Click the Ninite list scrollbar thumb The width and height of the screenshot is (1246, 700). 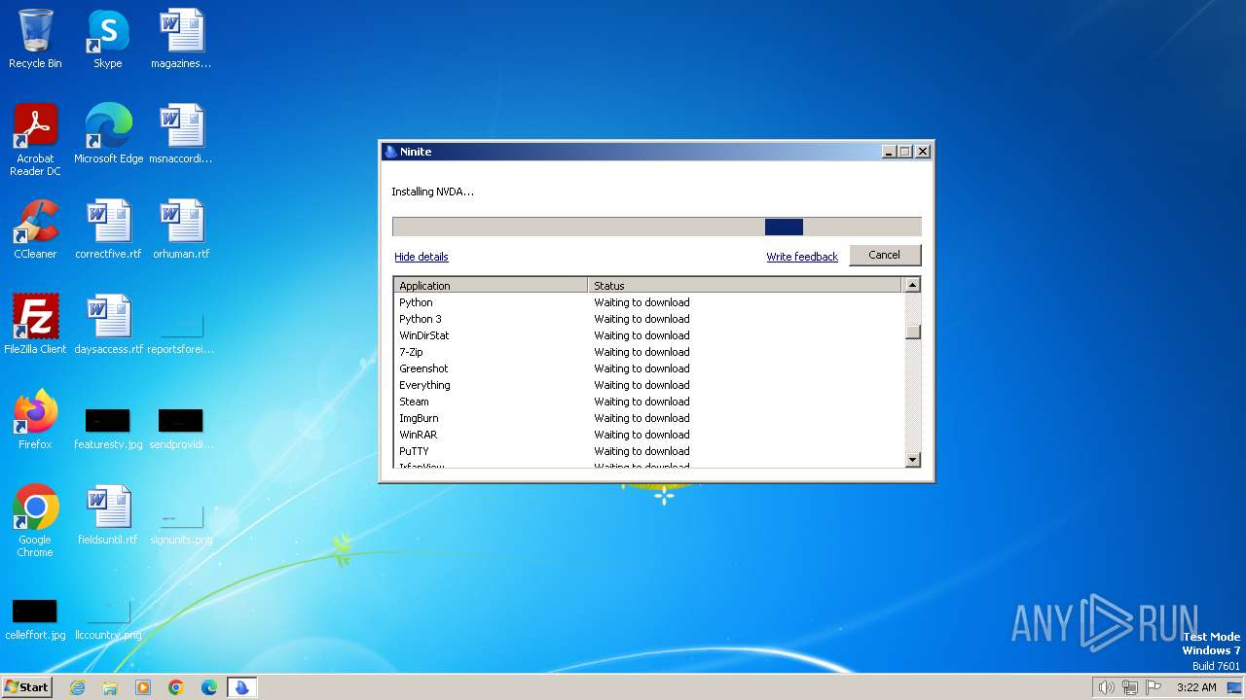(x=912, y=332)
